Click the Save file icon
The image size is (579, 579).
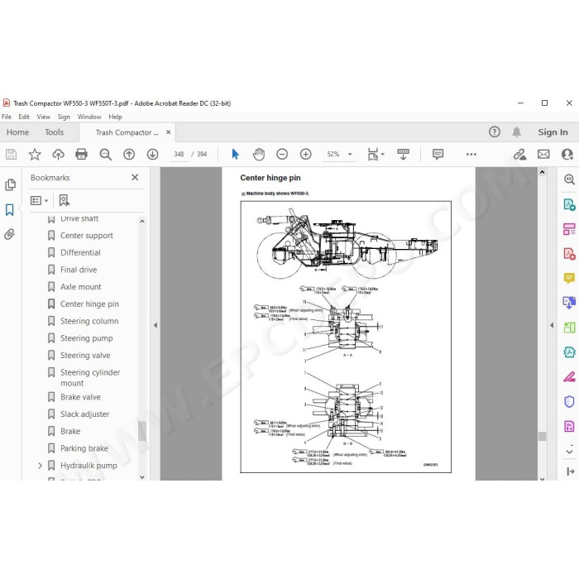tap(11, 154)
